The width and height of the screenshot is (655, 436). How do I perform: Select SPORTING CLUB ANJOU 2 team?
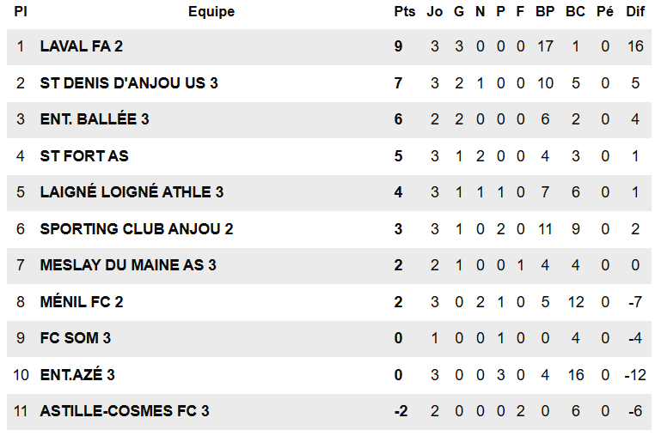137,229
